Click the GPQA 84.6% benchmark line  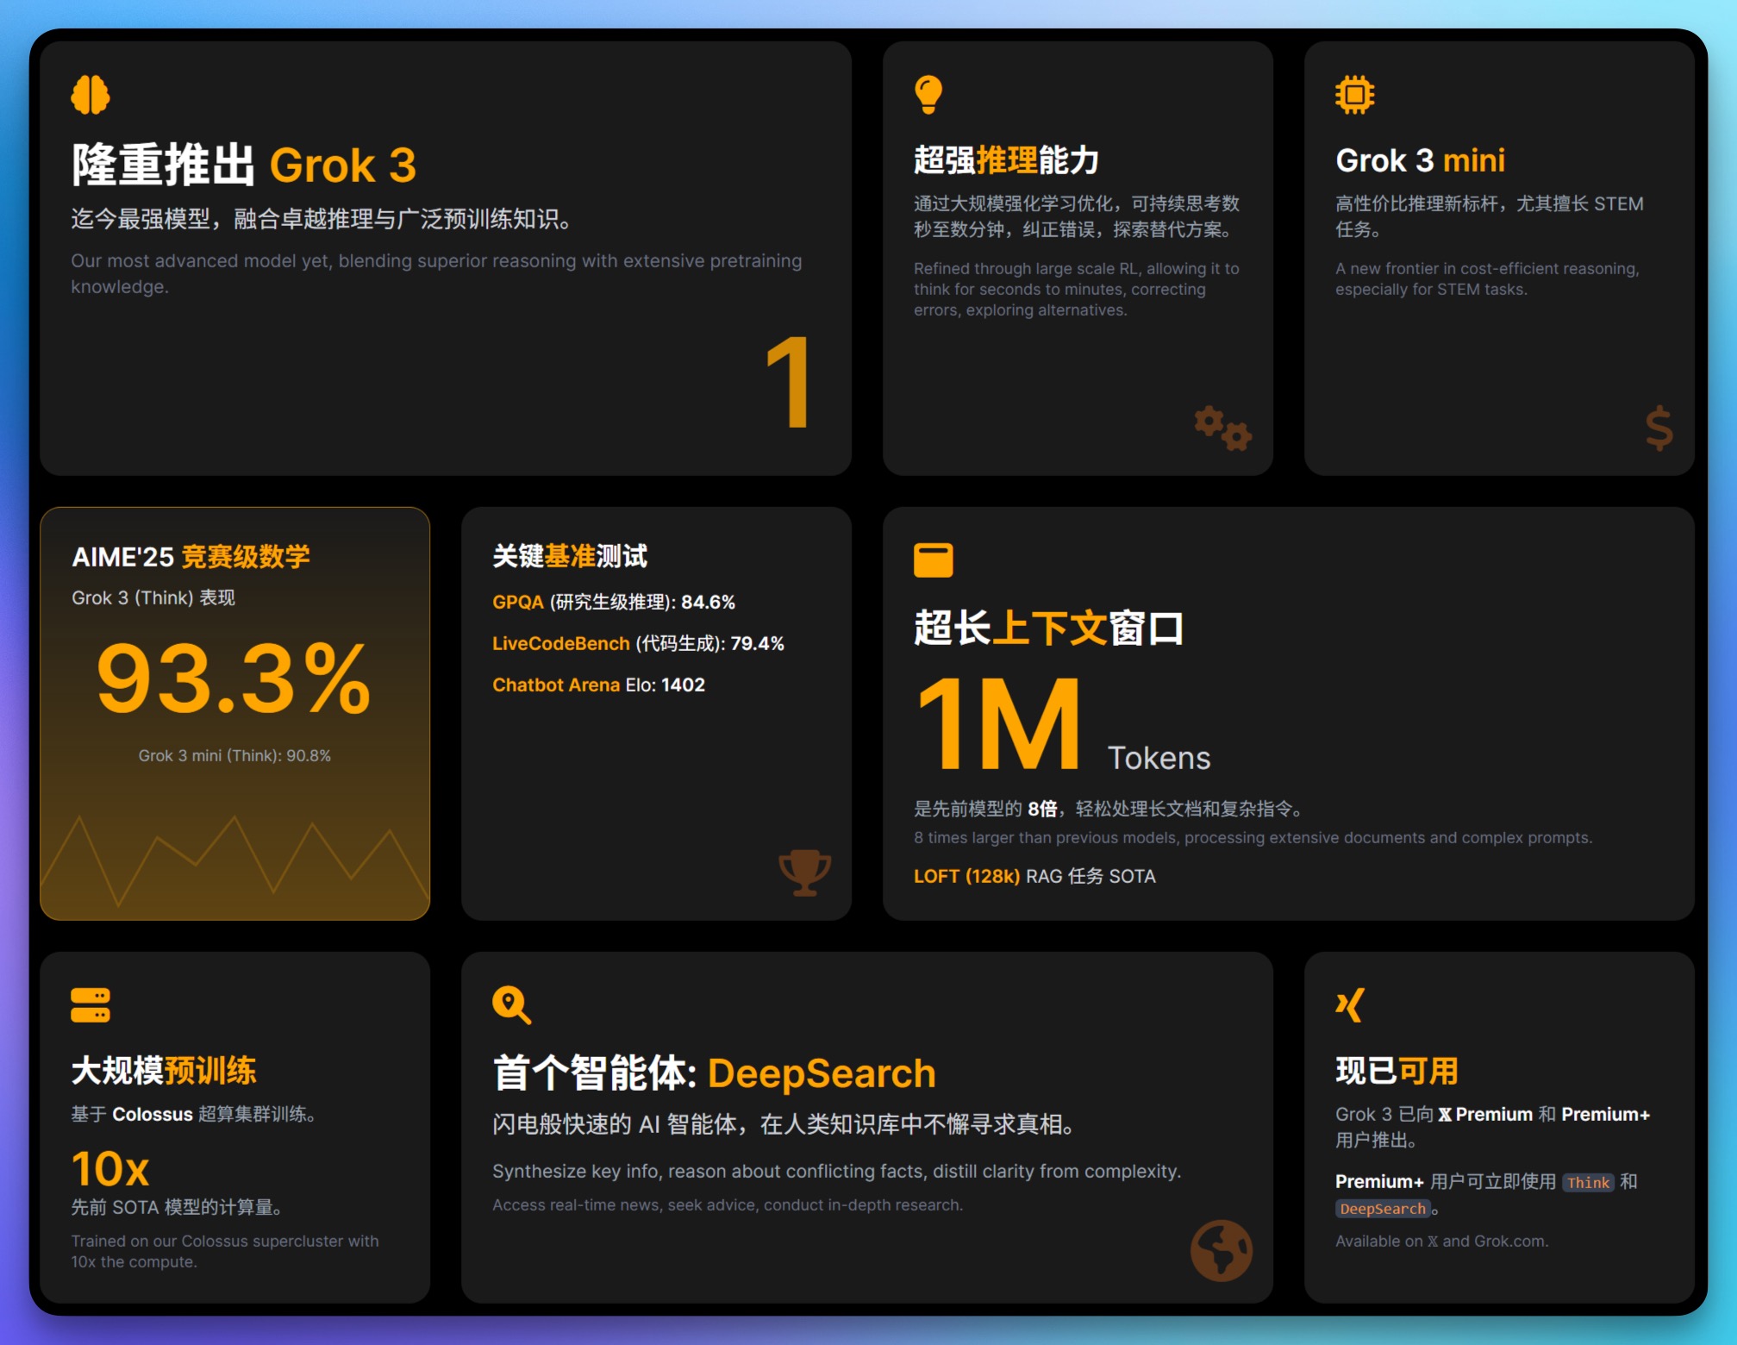(x=614, y=602)
